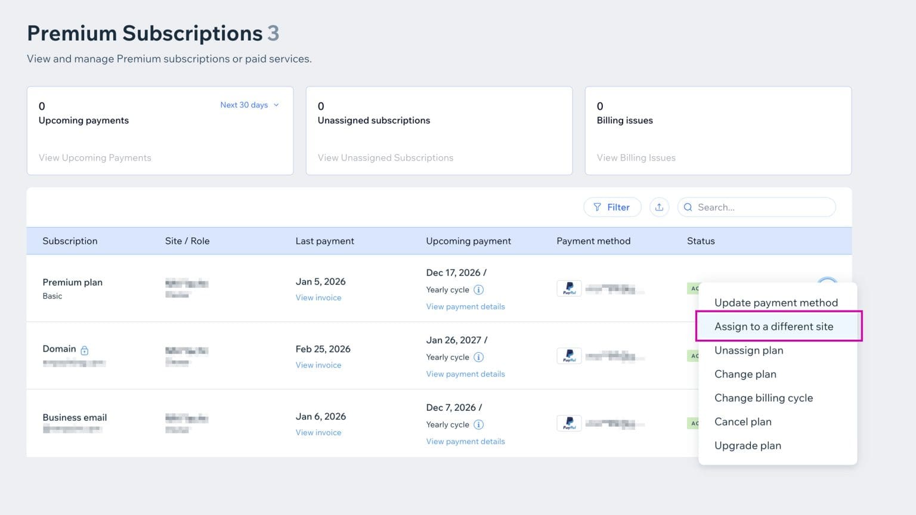Viewport: 916px width, 515px height.
Task: Click the Business email subscription name
Action: point(75,417)
